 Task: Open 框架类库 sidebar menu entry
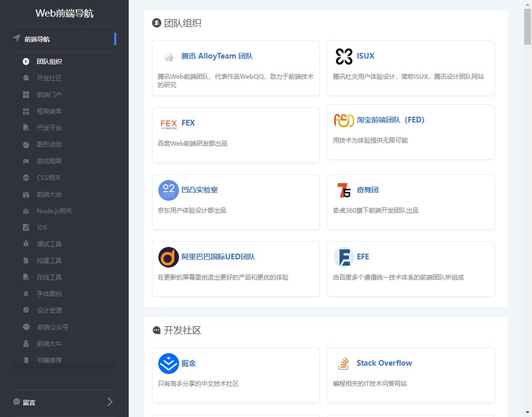(49, 111)
